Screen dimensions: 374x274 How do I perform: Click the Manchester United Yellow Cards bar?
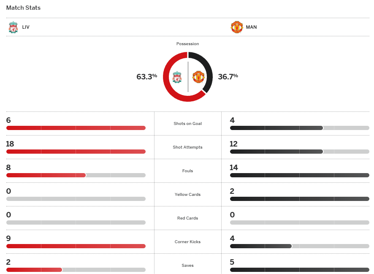pos(300,199)
